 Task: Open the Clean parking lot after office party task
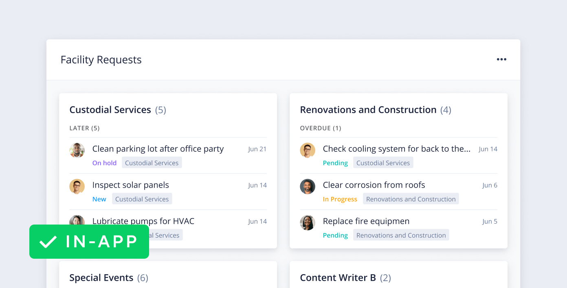158,149
